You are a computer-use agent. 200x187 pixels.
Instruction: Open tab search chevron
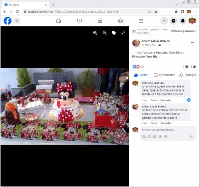click(176, 5)
